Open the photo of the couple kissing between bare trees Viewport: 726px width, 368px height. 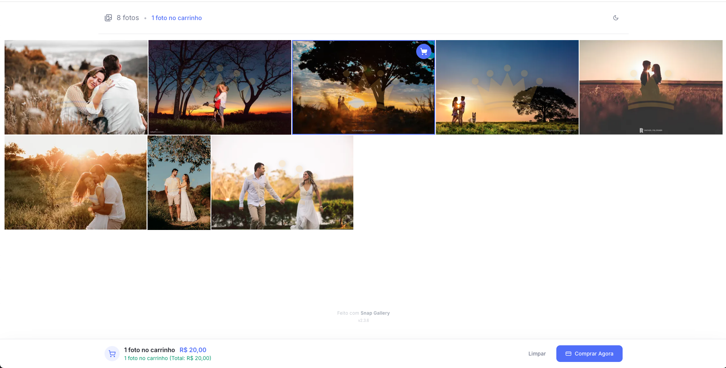[220, 87]
